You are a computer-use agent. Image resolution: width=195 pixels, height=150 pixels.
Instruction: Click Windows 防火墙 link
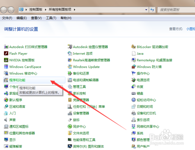149,67
